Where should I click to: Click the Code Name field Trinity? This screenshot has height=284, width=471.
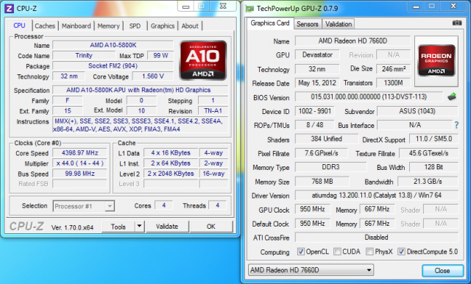pos(84,55)
